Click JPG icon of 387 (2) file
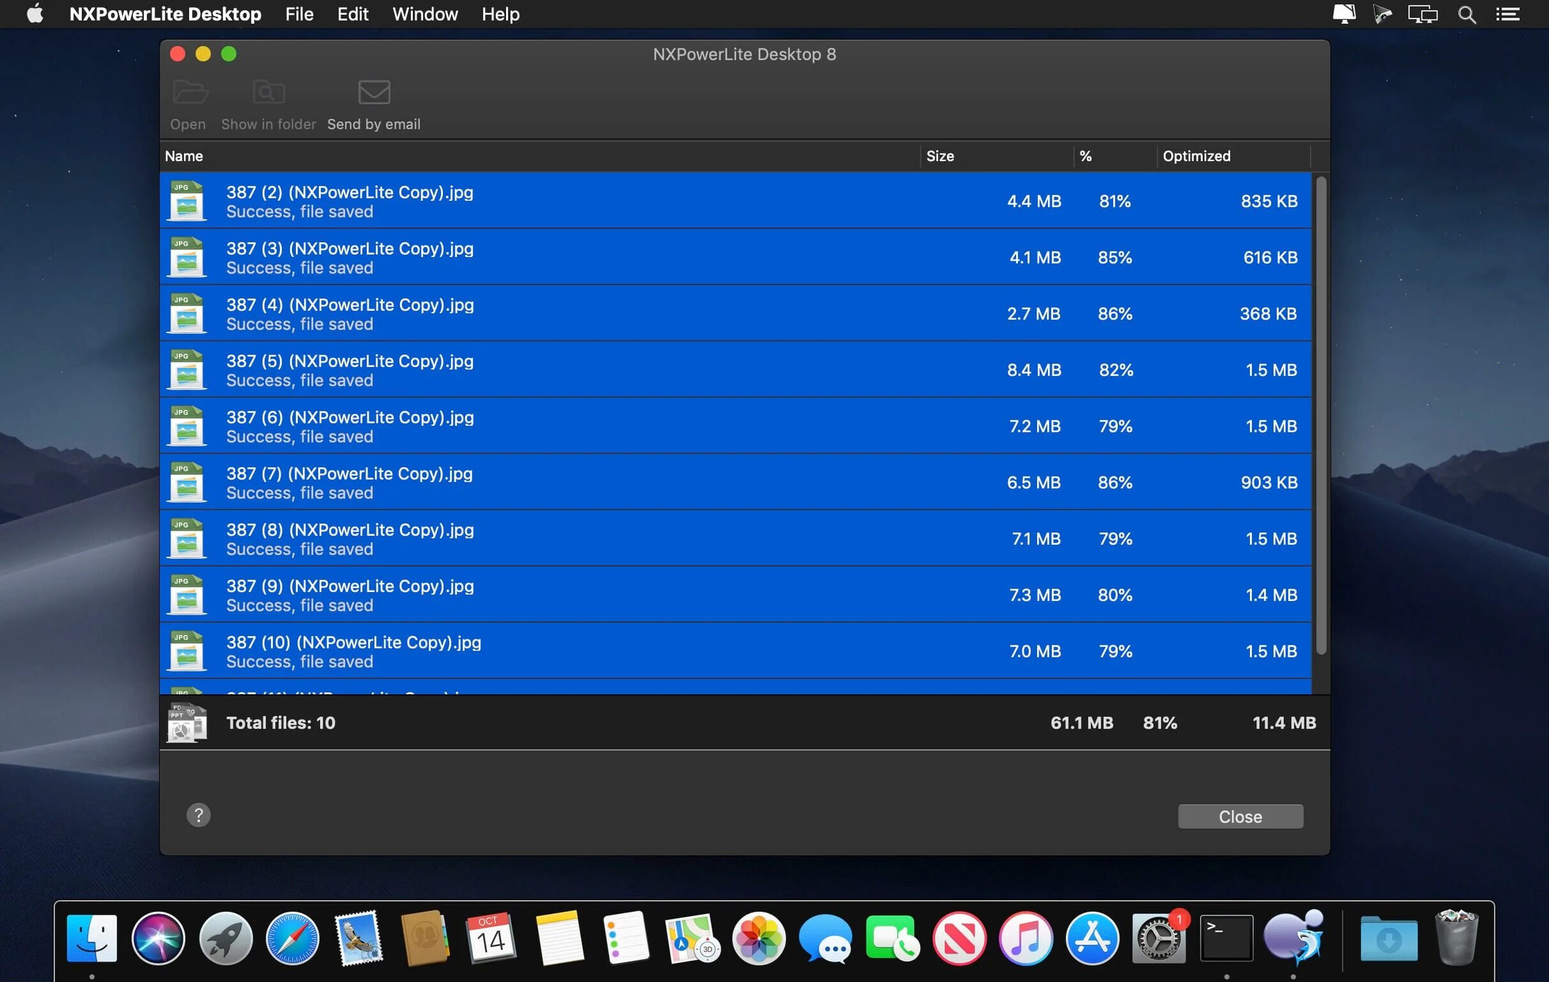The width and height of the screenshot is (1549, 982). pos(187,201)
